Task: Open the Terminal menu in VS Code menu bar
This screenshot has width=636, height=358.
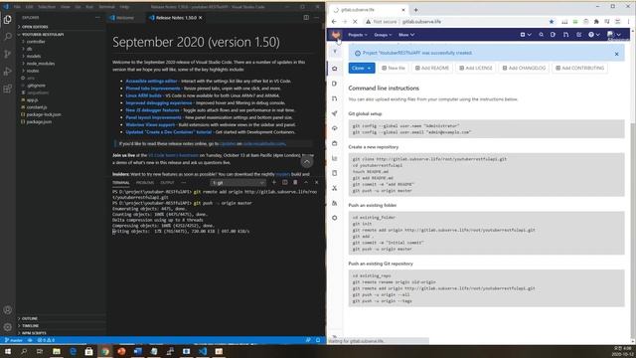Action: [x=106, y=7]
